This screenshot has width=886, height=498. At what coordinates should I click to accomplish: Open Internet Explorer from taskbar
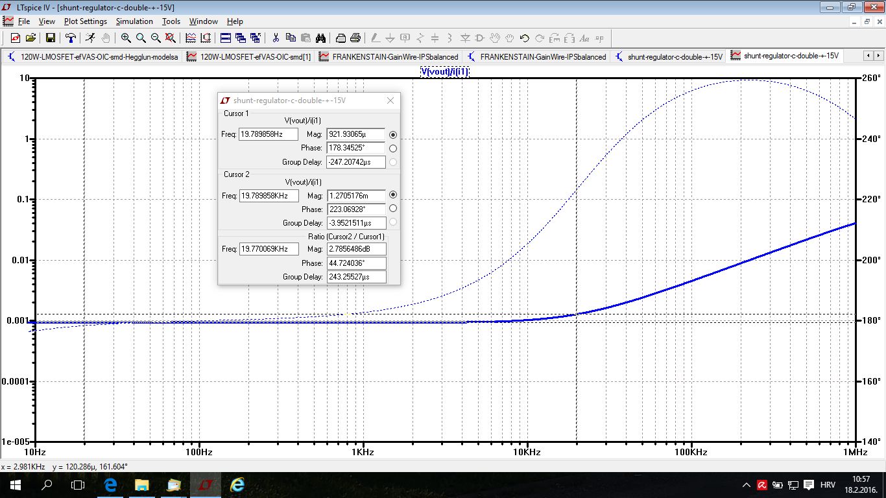click(237, 484)
